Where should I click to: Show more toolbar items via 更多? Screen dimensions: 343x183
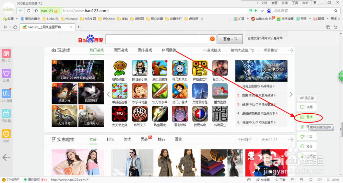[x=335, y=19]
